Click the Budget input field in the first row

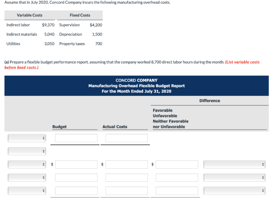pyautogui.click(x=76, y=138)
